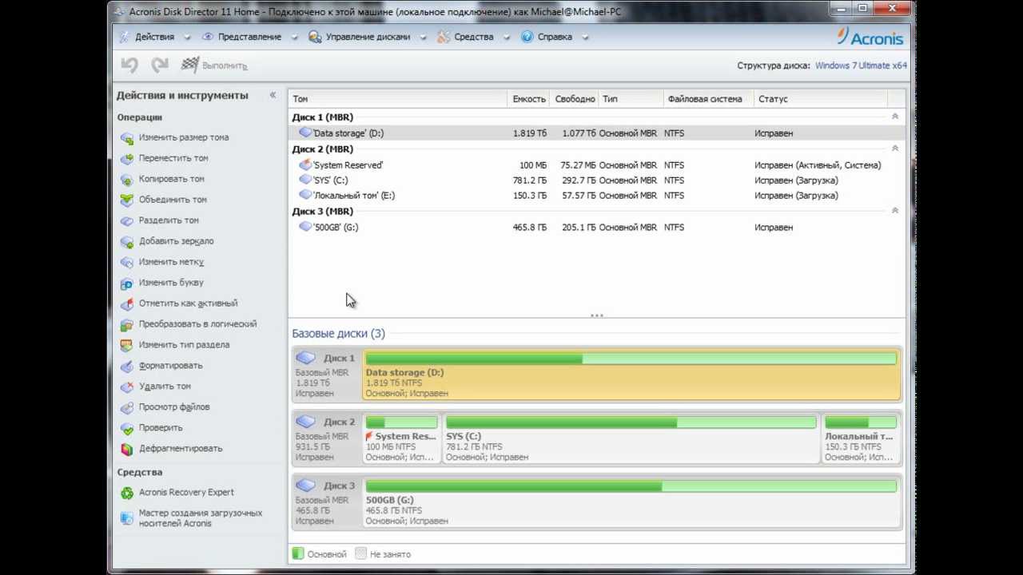Click the Просмотр файлов icon
The width and height of the screenshot is (1023, 575).
[126, 407]
